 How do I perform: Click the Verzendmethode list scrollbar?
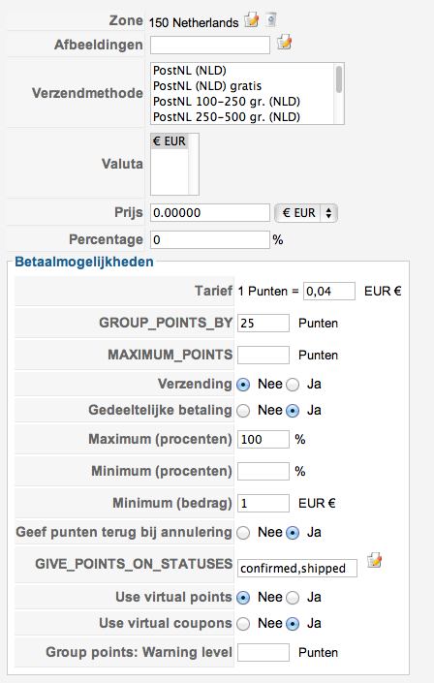point(338,93)
